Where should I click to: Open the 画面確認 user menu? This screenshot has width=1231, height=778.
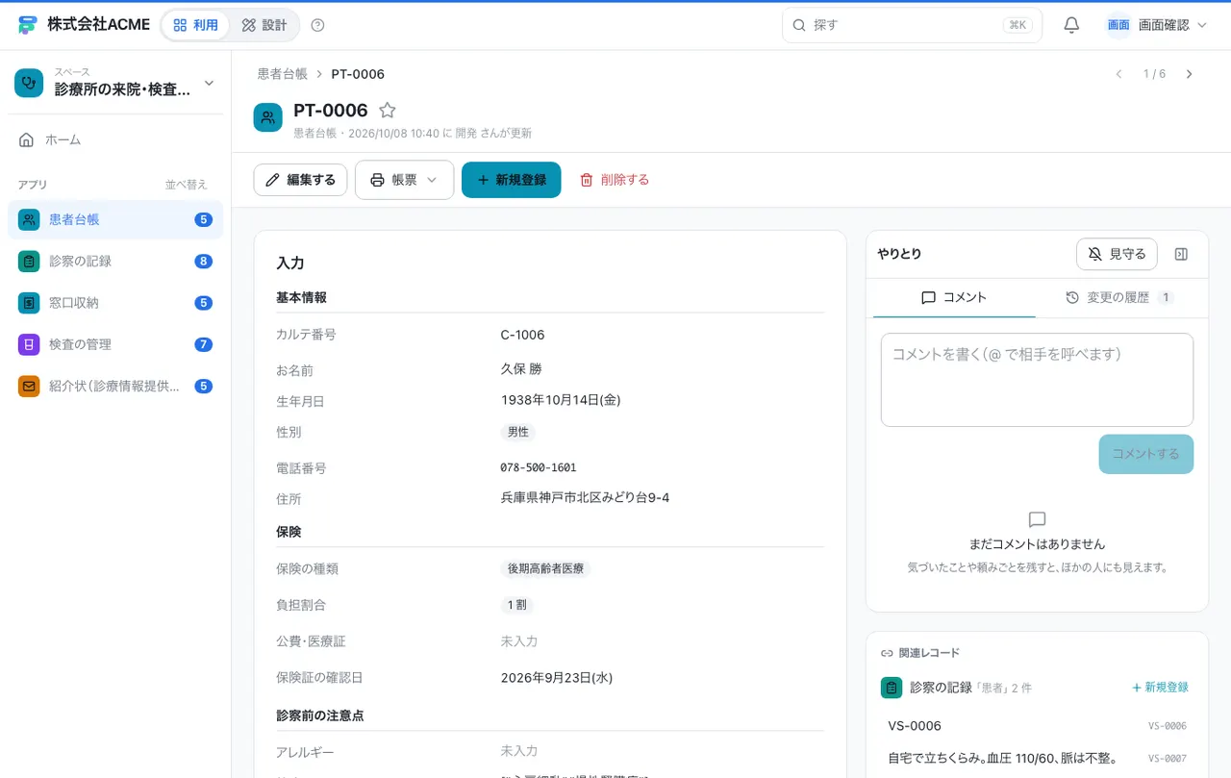1157,25
